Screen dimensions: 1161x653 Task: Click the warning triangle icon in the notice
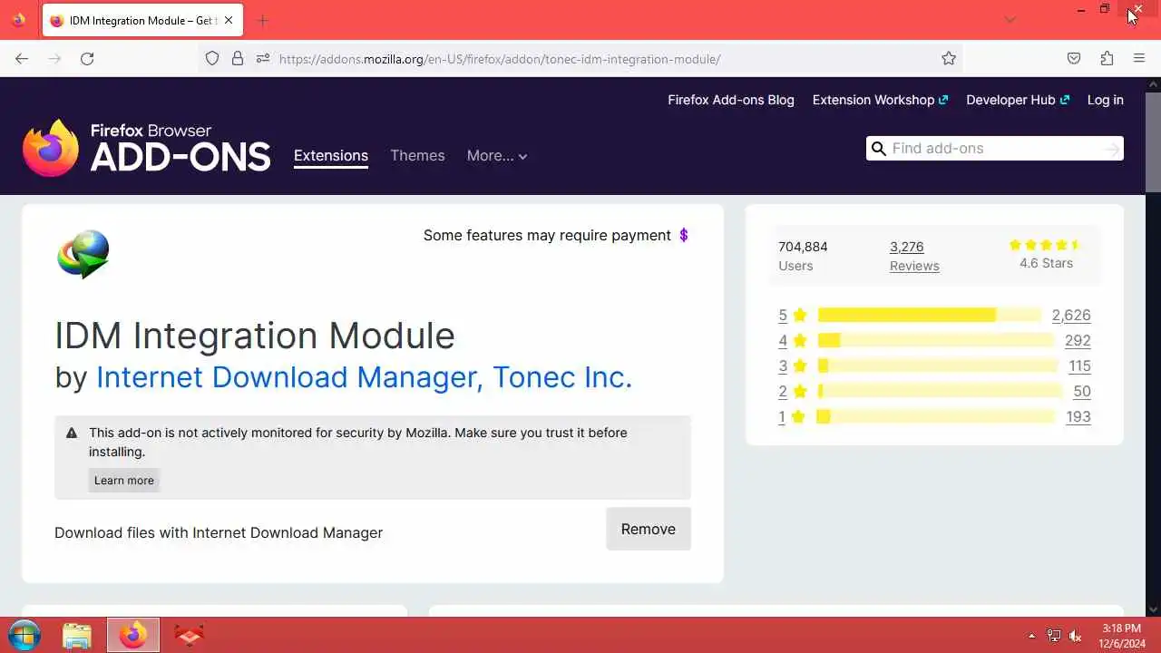tap(72, 434)
